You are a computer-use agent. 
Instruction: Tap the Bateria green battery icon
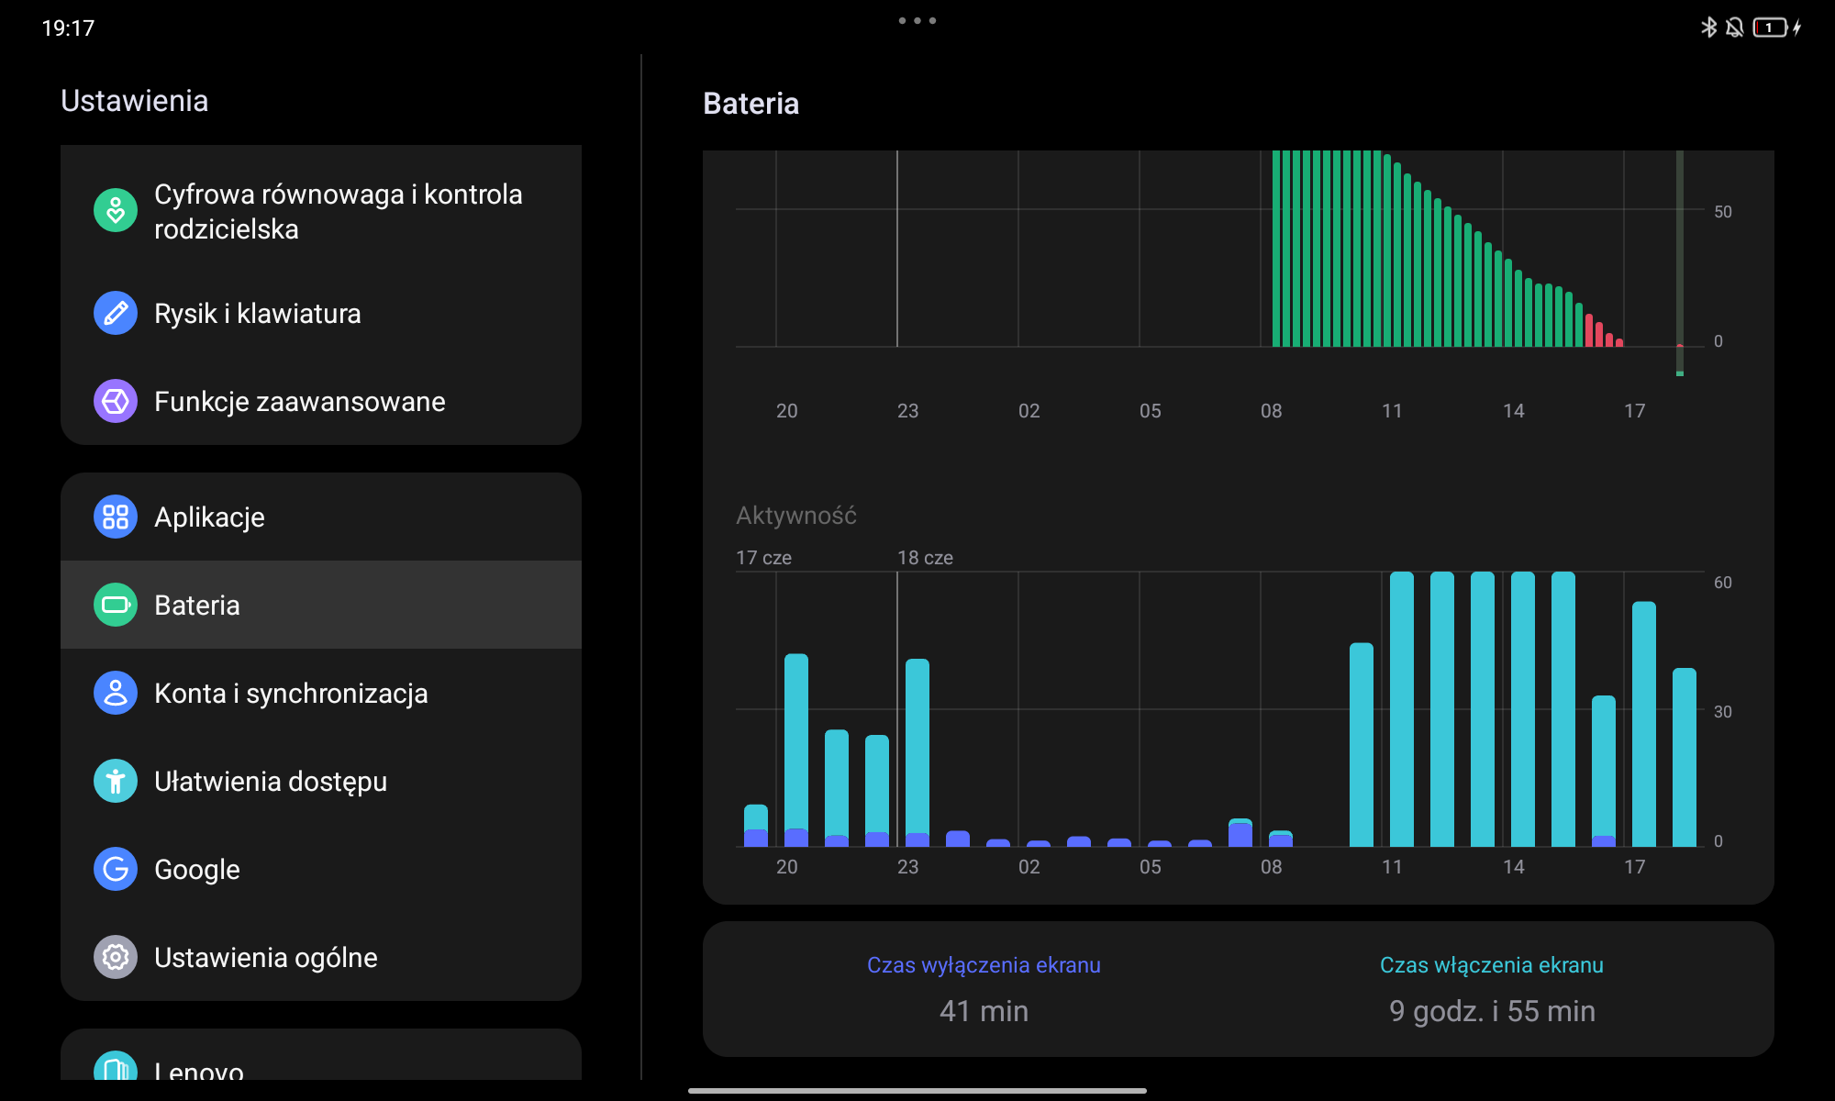pos(116,605)
